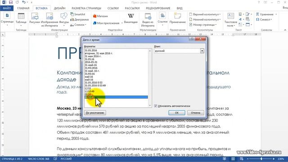Open the Википедия app
This screenshot has width=288, height=162.
click(131, 18)
